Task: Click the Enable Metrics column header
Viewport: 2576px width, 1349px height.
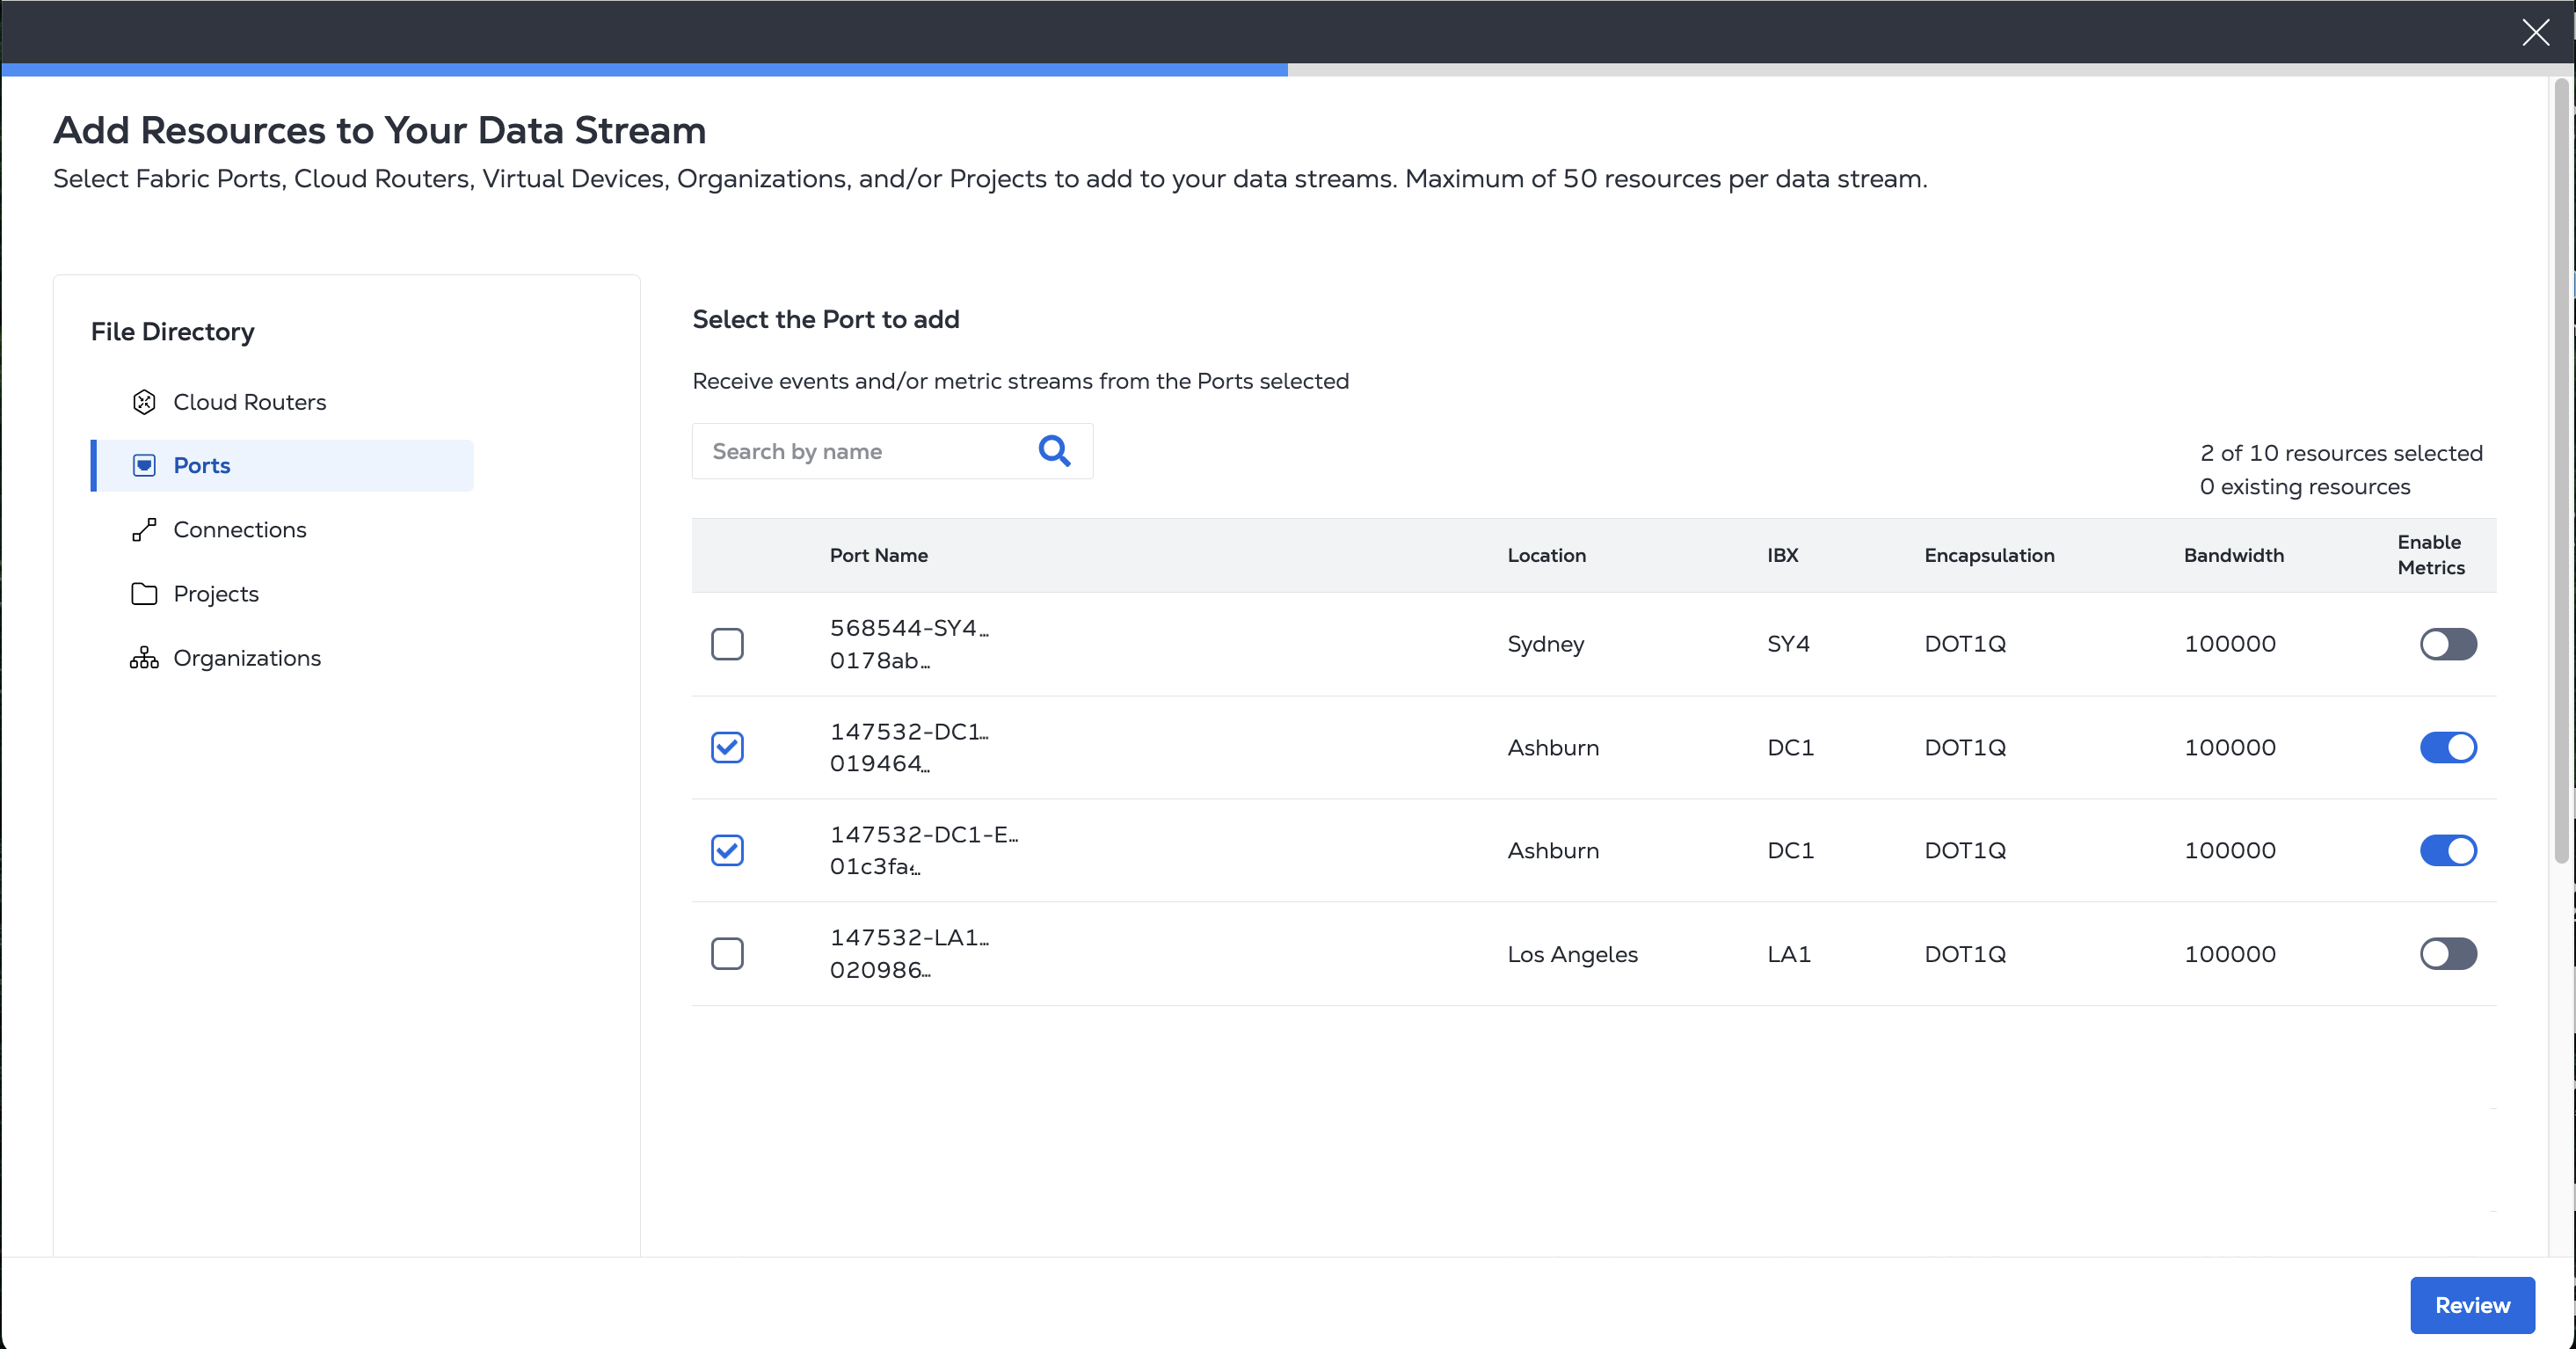Action: [x=2430, y=555]
